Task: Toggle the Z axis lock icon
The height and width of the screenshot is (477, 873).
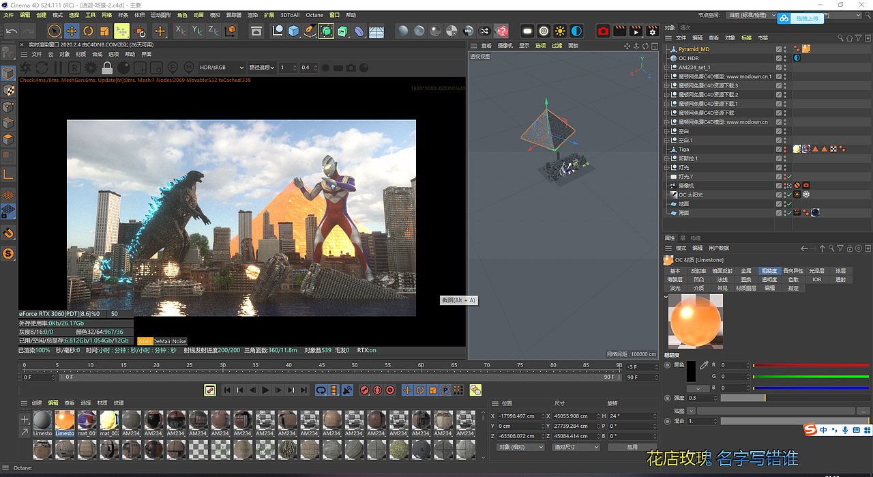Action: point(213,31)
